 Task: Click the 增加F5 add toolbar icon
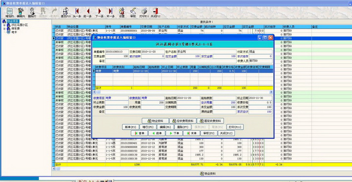tap(9, 13)
